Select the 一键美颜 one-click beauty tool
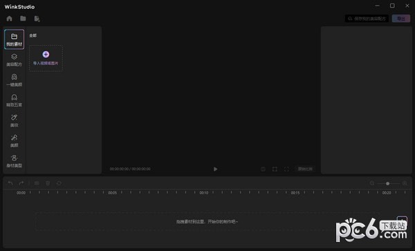The width and height of the screenshot is (415, 251). [x=14, y=80]
